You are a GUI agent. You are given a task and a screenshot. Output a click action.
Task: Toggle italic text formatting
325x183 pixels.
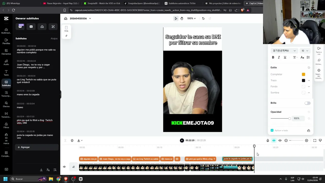point(279,57)
